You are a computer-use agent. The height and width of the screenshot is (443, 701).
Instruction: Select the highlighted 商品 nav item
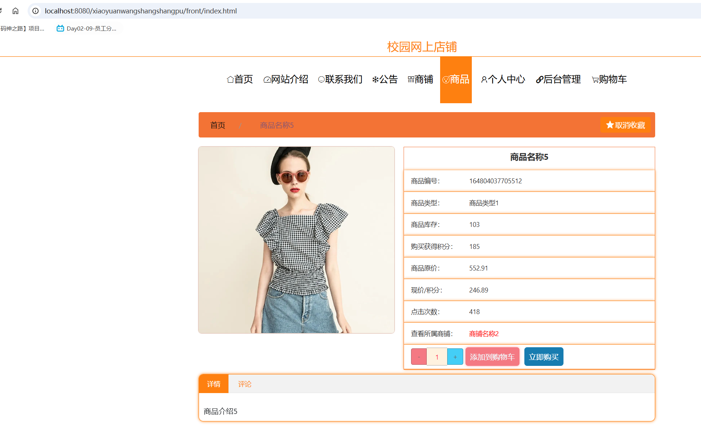point(455,79)
